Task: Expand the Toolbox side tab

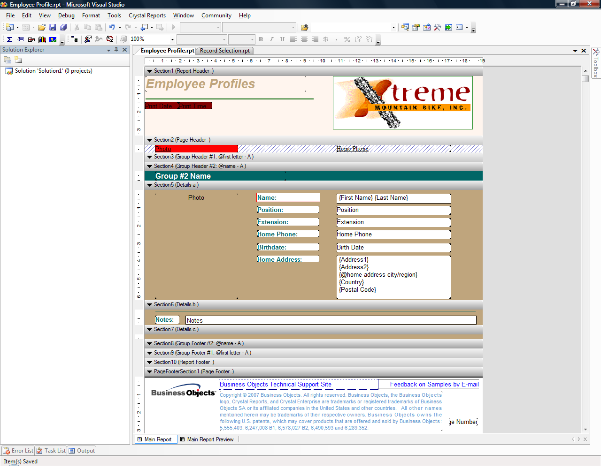Action: click(596, 62)
